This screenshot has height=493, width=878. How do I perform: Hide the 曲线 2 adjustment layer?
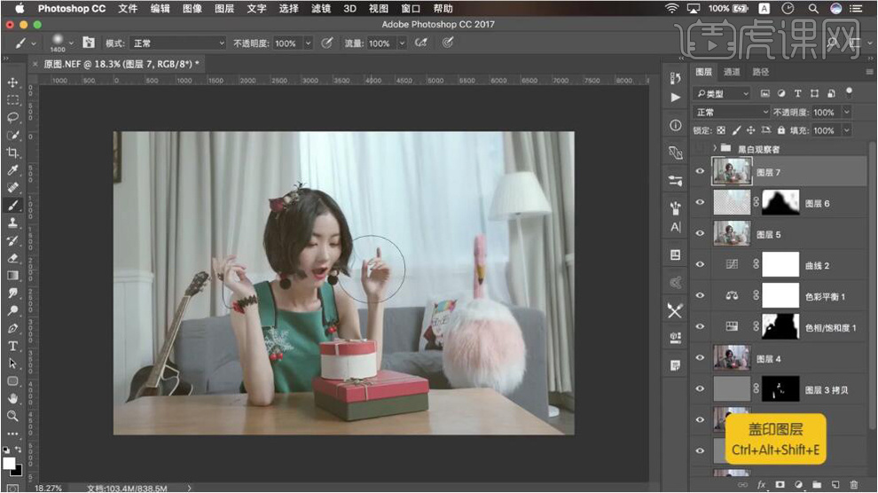tap(700, 265)
